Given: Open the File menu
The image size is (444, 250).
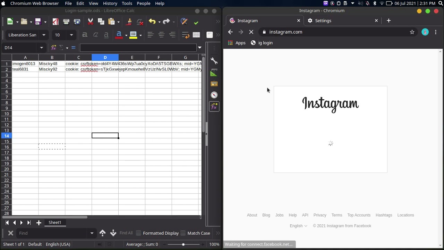Looking at the screenshot, I should click(x=68, y=3).
